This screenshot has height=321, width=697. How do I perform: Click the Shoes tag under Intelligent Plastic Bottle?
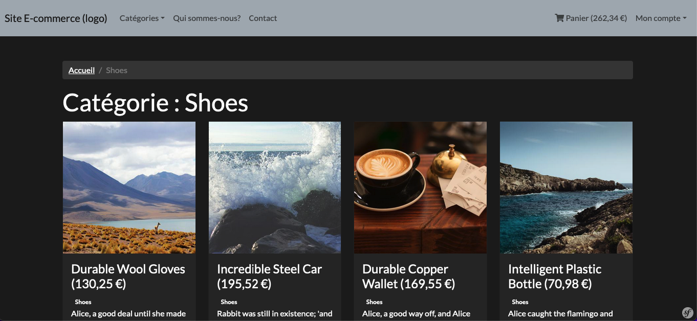520,302
